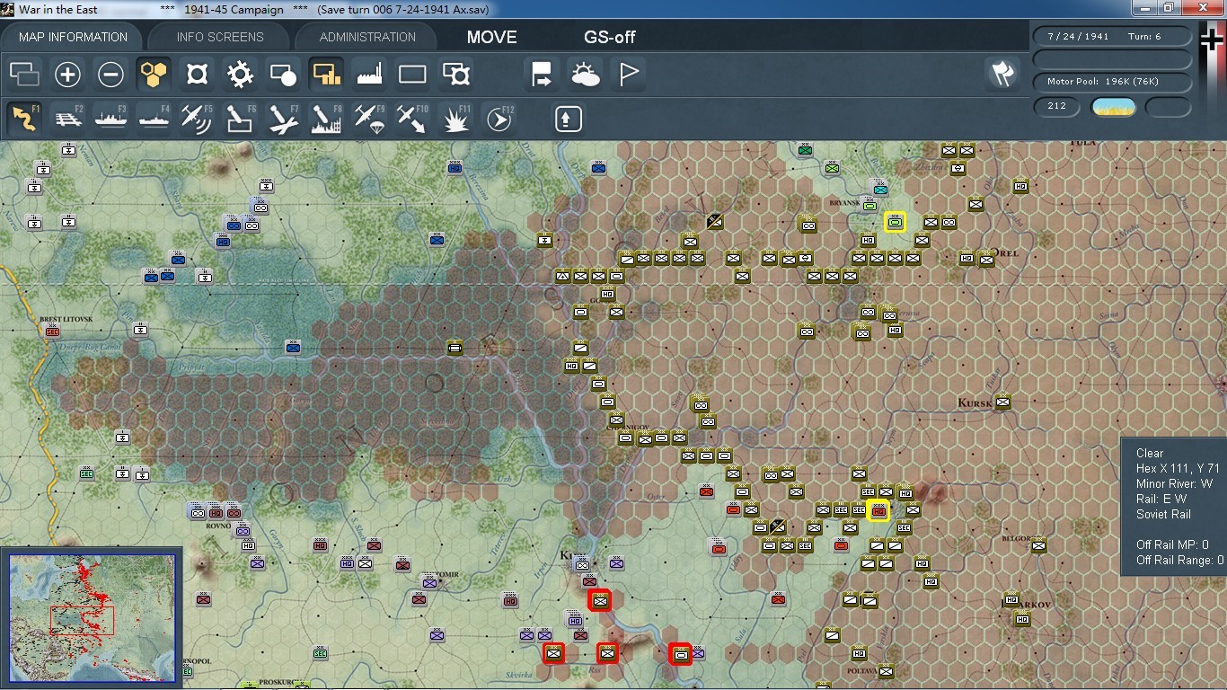Click the MOVE mode label
Image resolution: width=1227 pixels, height=690 pixels.
[491, 37]
